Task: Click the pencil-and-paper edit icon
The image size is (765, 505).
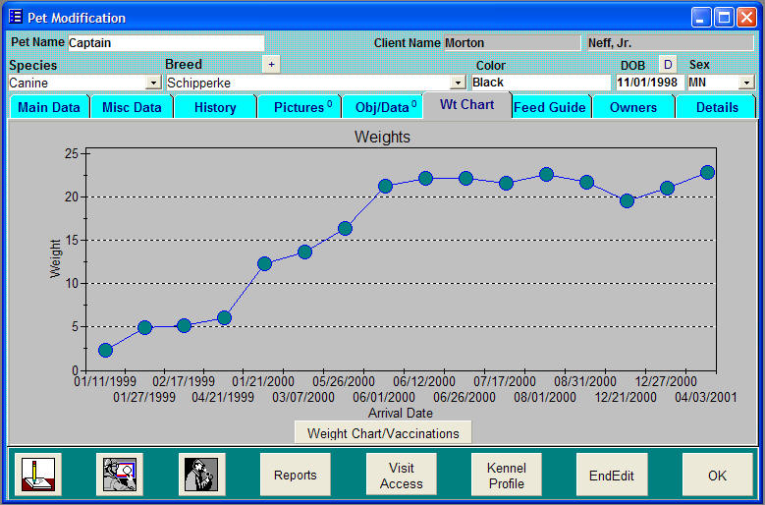Action: [x=37, y=475]
